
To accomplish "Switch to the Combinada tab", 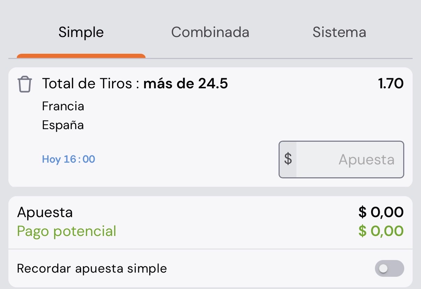I will 210,32.
